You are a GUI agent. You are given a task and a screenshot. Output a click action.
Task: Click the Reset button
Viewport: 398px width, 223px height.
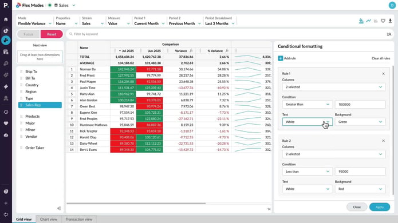click(52, 34)
